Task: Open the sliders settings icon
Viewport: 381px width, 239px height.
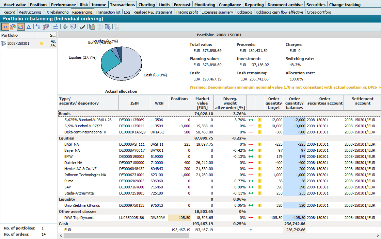Action: [x=55, y=27]
